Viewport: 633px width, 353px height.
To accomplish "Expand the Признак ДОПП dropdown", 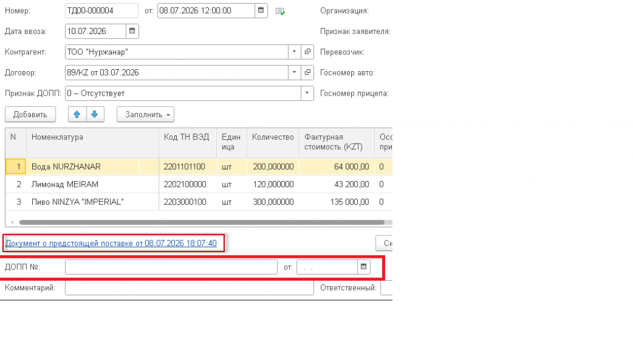I will tap(307, 93).
